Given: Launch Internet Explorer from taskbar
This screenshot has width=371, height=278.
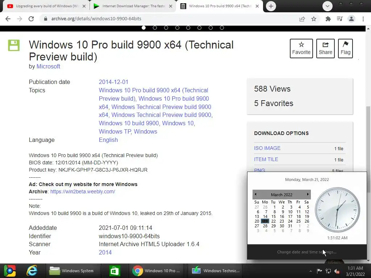Looking at the screenshot, I should click(x=32, y=271).
